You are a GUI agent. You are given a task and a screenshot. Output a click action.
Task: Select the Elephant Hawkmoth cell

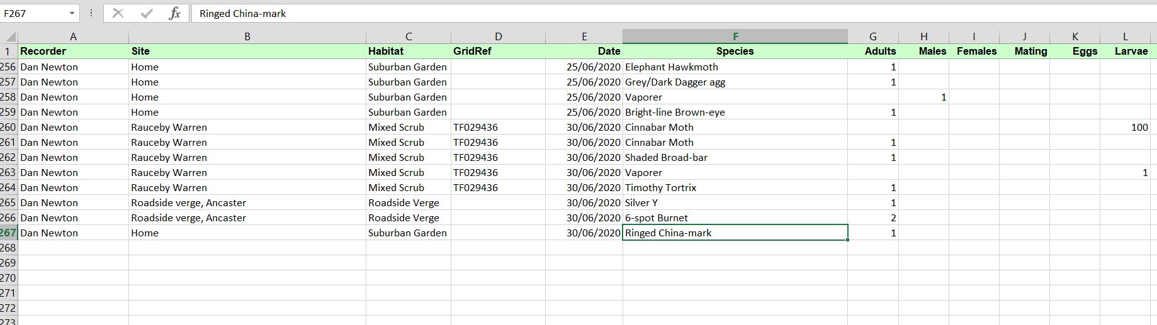735,67
